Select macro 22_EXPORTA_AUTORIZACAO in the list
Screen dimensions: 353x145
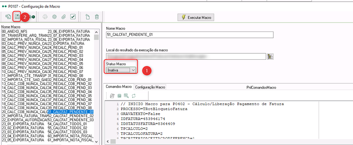(x=25, y=120)
